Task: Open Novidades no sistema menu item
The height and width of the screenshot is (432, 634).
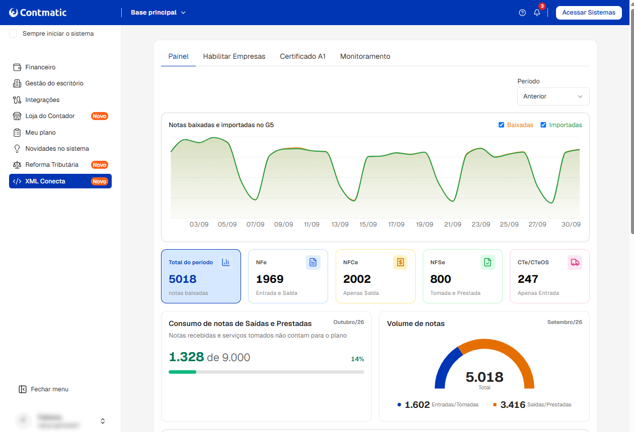Action: 60,149
